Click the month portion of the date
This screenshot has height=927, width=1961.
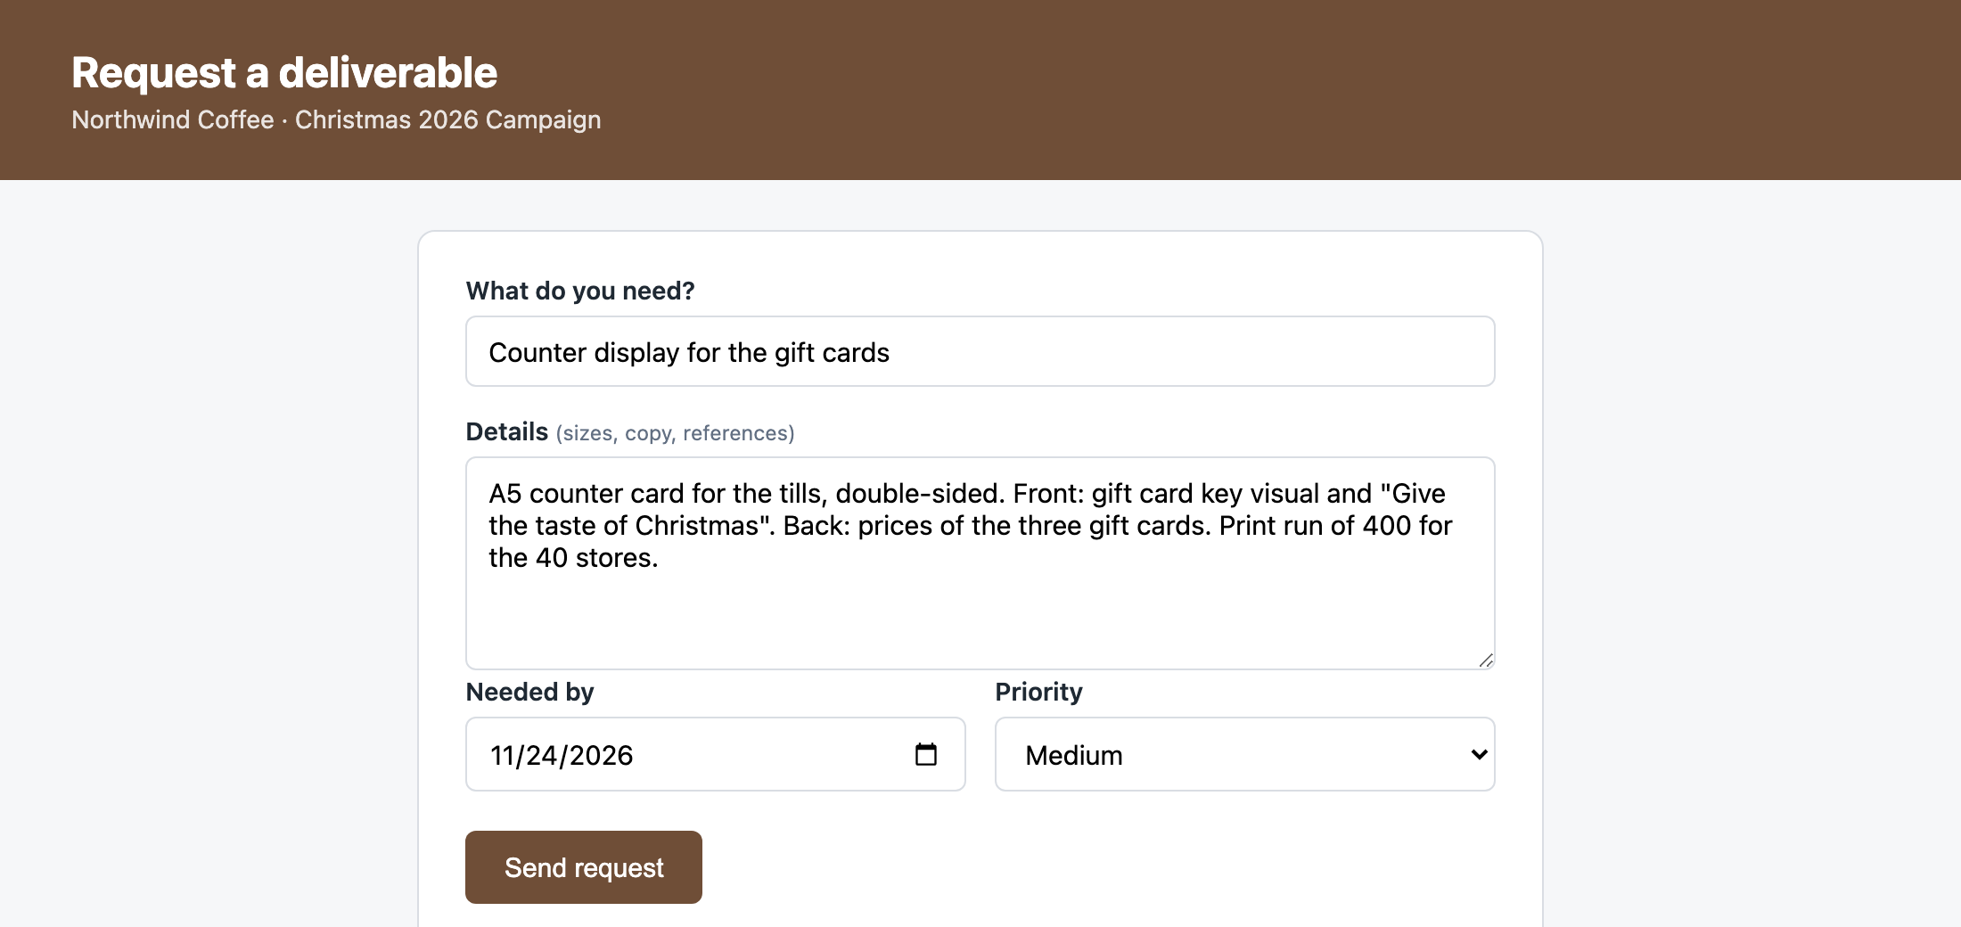click(x=502, y=755)
